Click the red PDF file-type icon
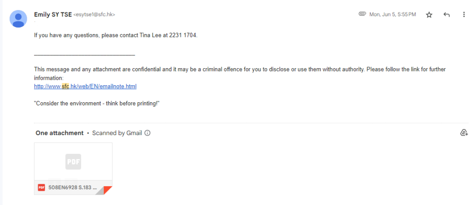The height and width of the screenshot is (205, 471). [41, 187]
